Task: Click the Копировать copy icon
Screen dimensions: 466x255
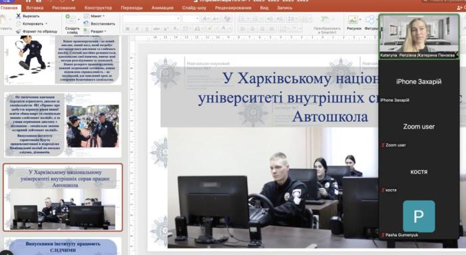Action: (x=19, y=23)
